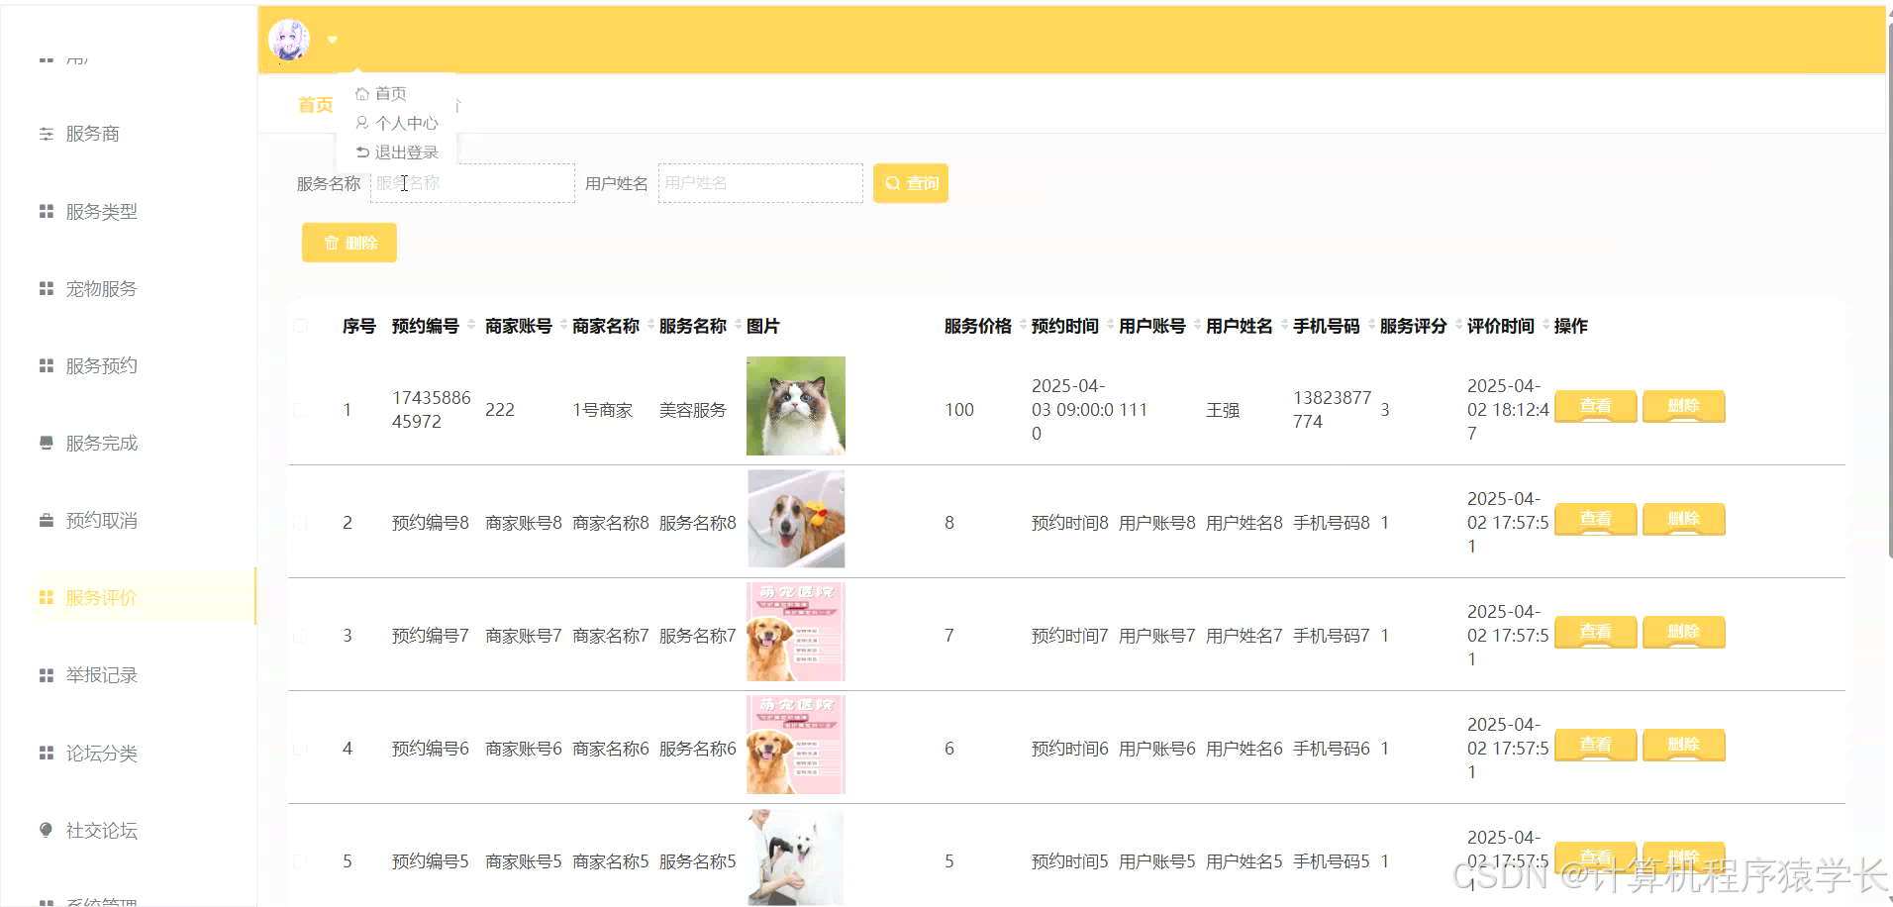Click the 预约取消 briefcase icon
Viewport: 1893px width, 907px height.
point(46,520)
